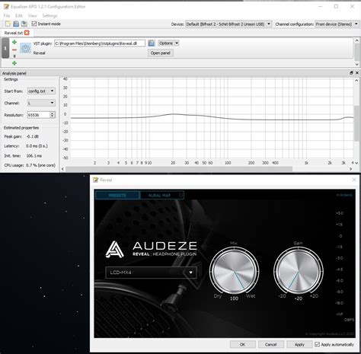Click the Open panel button
Screen dimensions: 361x354
[161, 53]
